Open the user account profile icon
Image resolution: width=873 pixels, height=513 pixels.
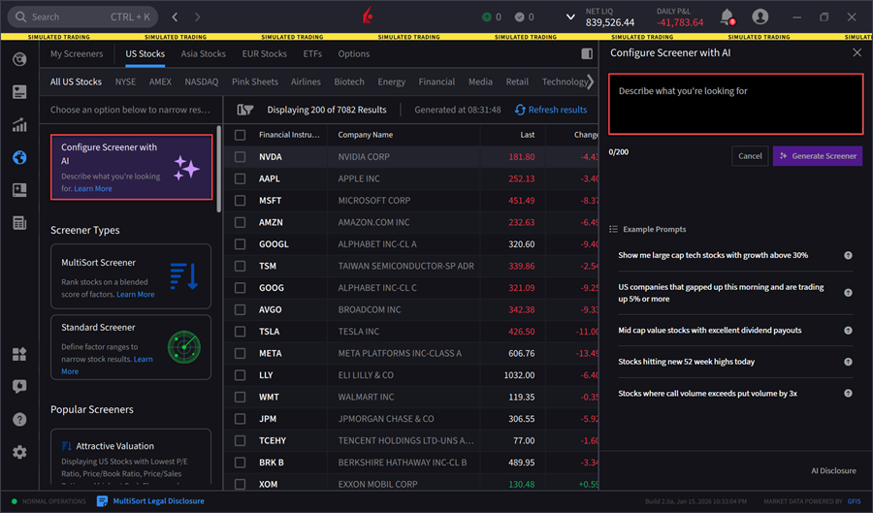point(760,16)
